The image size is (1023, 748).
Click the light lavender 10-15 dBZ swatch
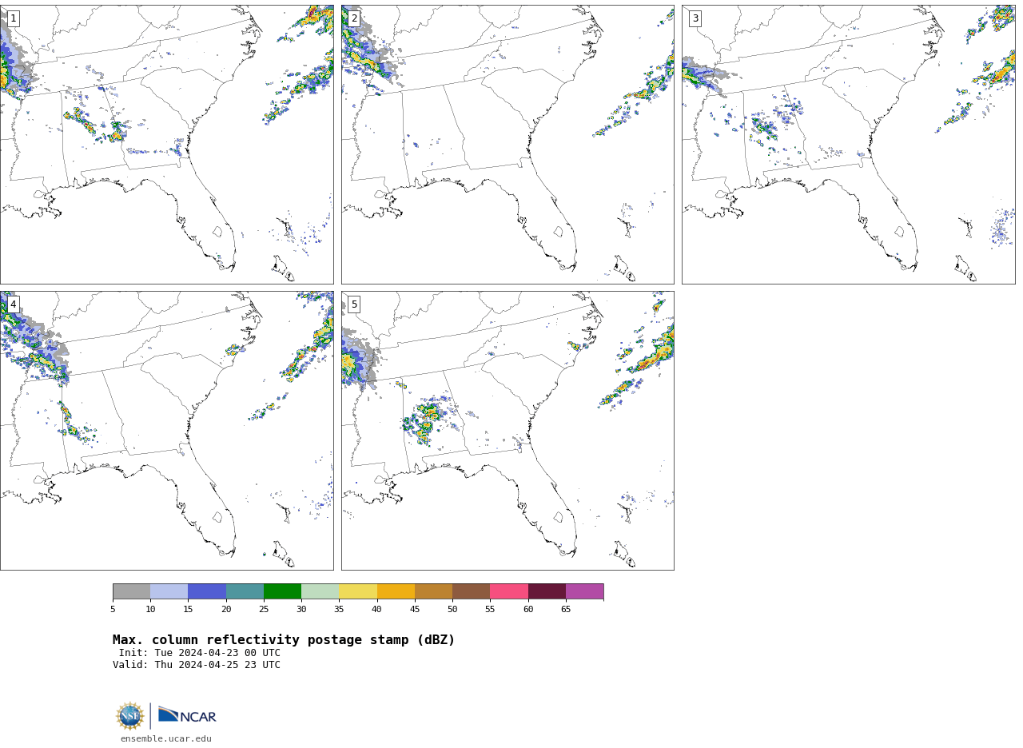pyautogui.click(x=169, y=591)
